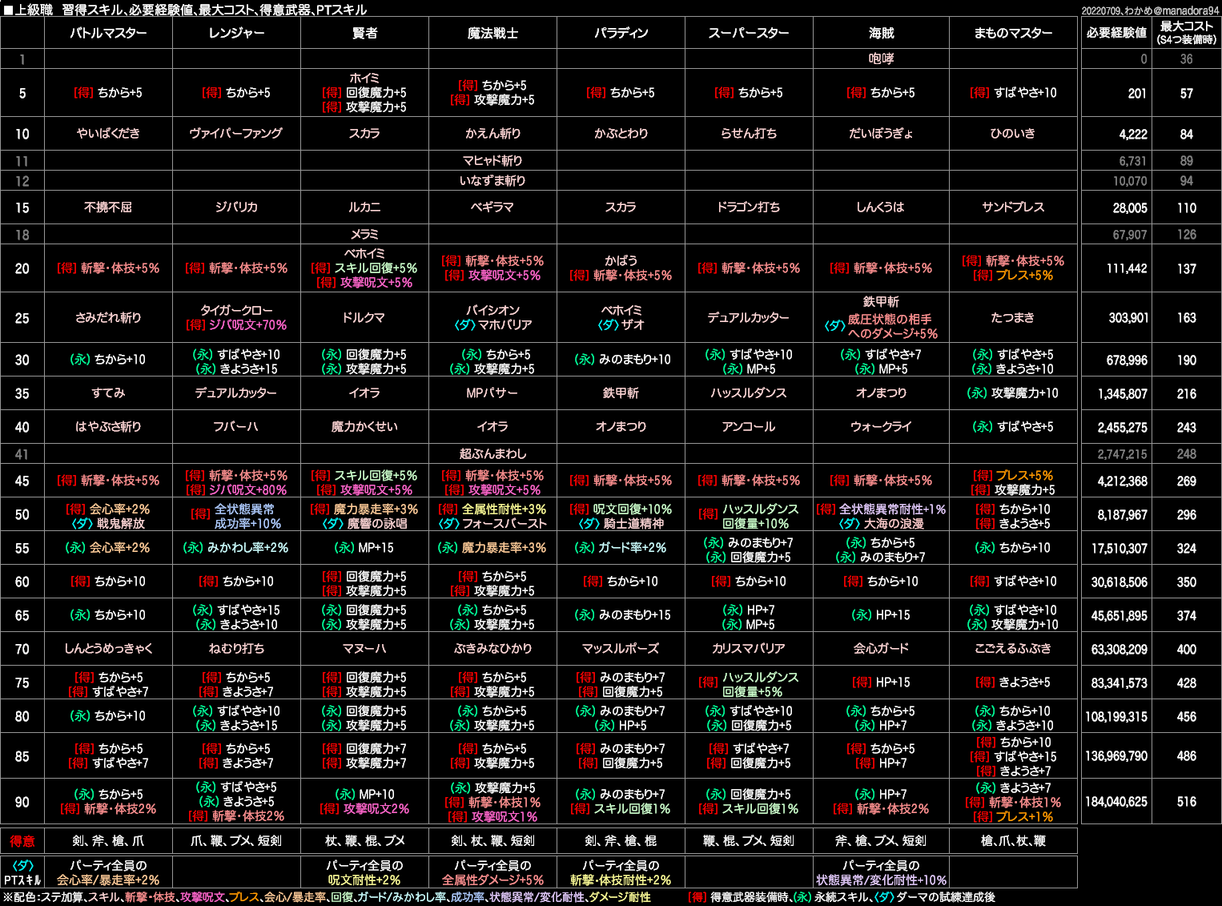Click the はやぶさ斬り skill cell
This screenshot has width=1222, height=906.
(108, 427)
